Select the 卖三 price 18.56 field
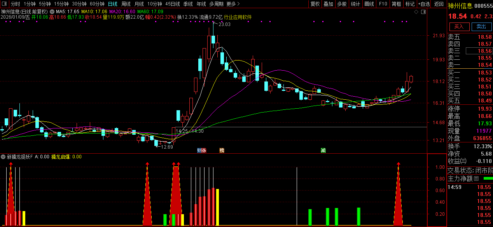Viewport: 493px width, 227px height. click(479, 51)
